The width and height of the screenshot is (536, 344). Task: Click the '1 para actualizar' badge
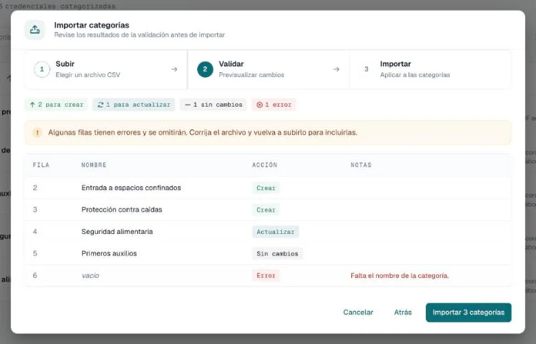tap(134, 105)
